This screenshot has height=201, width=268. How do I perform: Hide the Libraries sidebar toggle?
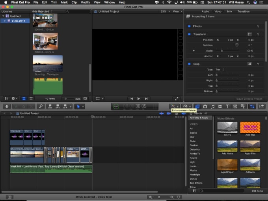coord(6,99)
